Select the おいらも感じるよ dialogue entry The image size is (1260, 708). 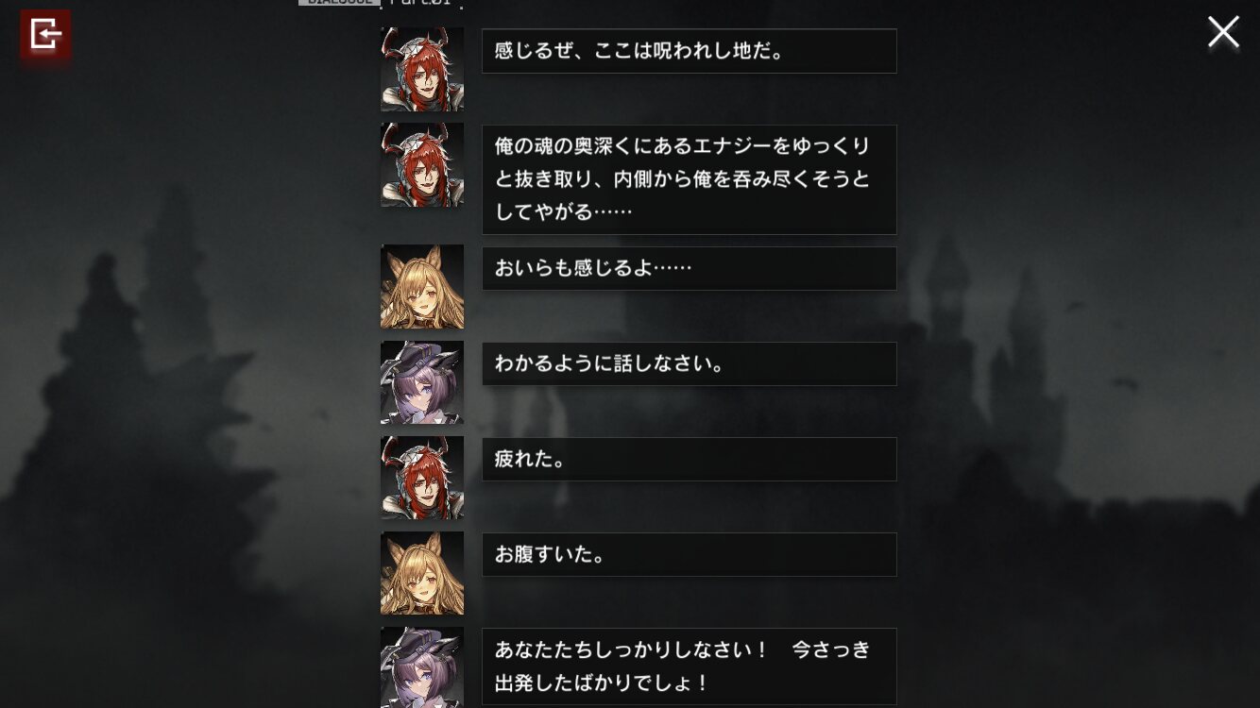coord(690,269)
